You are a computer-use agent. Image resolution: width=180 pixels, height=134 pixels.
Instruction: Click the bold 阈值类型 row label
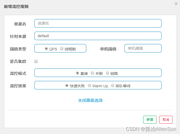coord(18,49)
